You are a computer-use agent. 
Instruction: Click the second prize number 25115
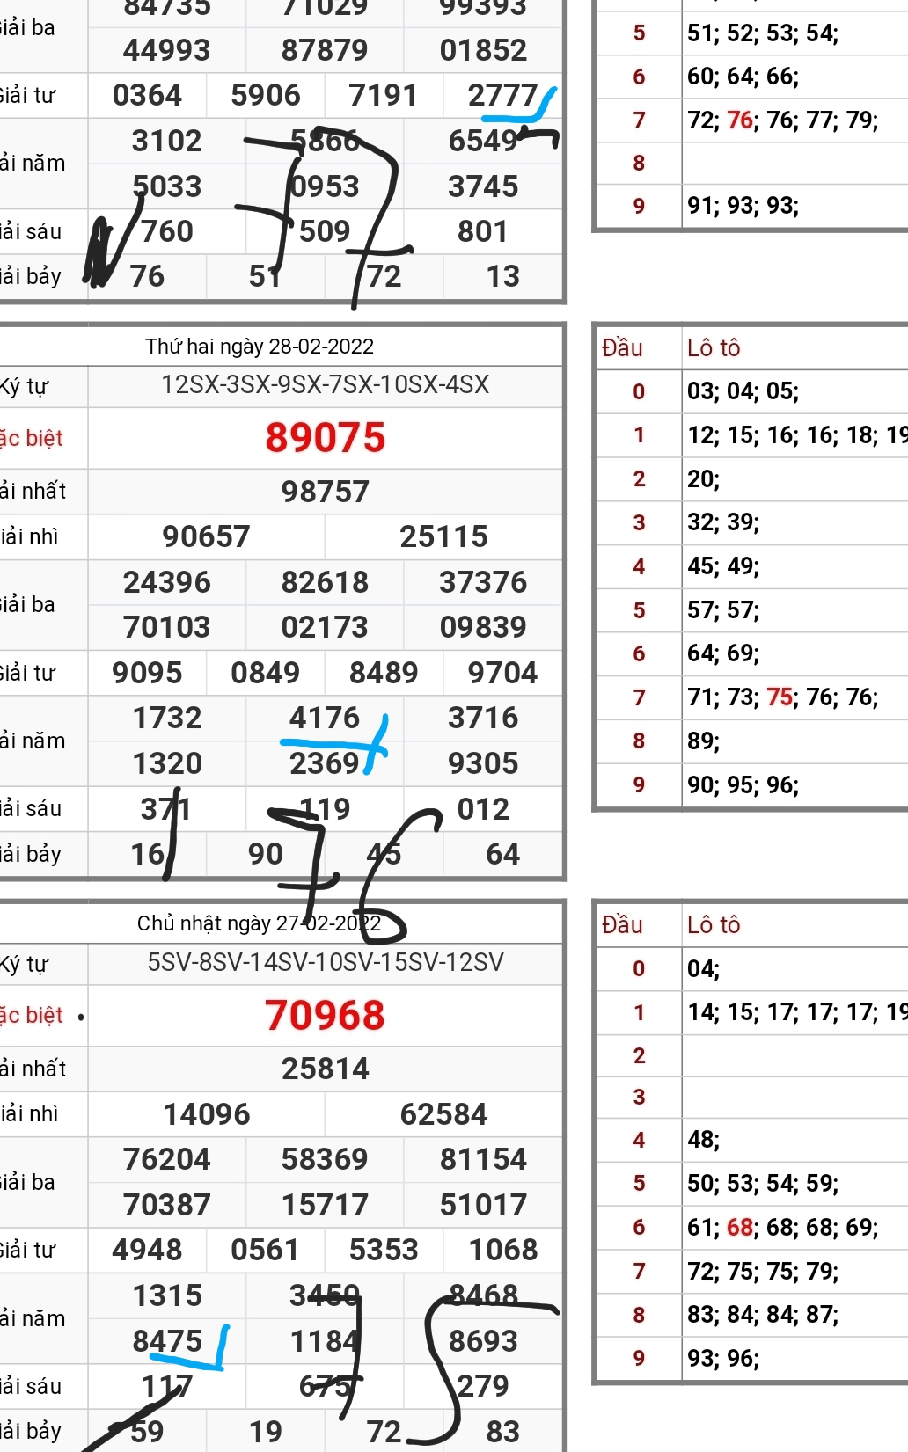click(x=443, y=536)
